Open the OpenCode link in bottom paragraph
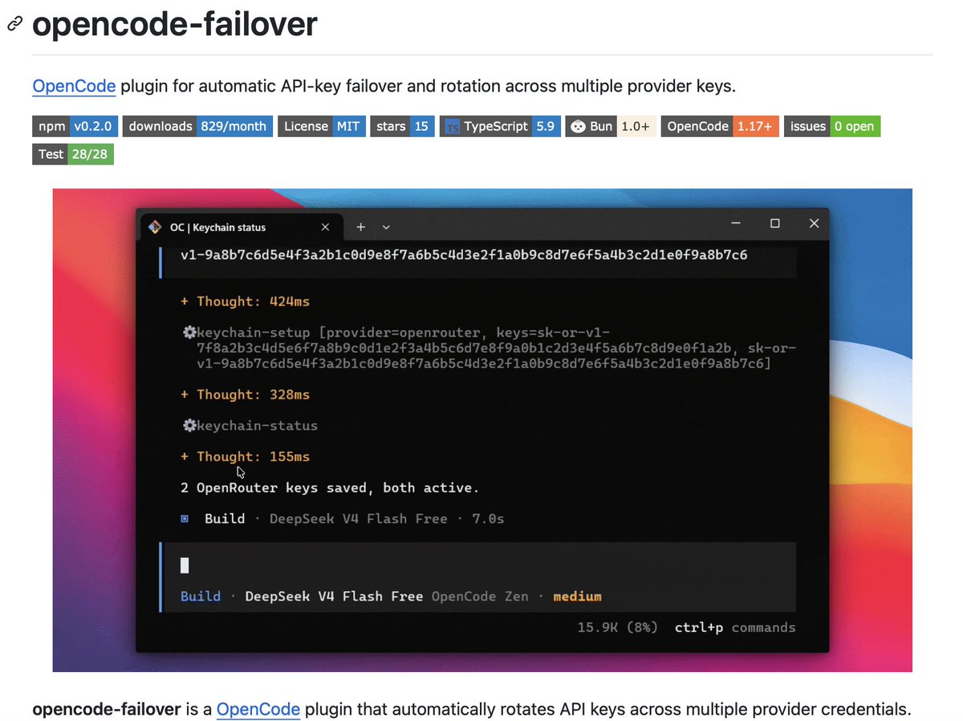Viewport: 963px width, 721px height. (x=258, y=709)
